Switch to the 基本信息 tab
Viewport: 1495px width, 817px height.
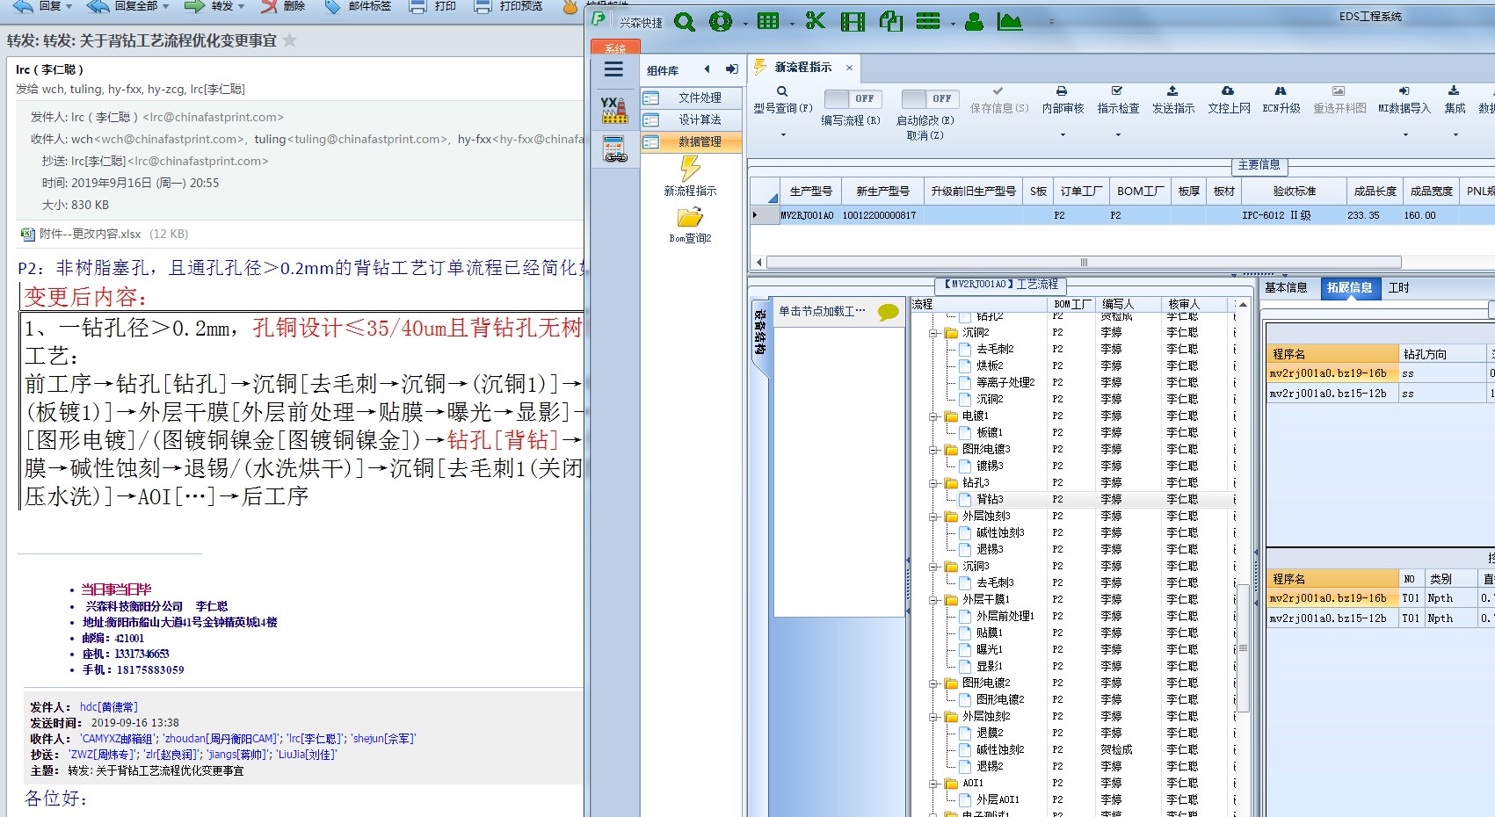[1286, 288]
